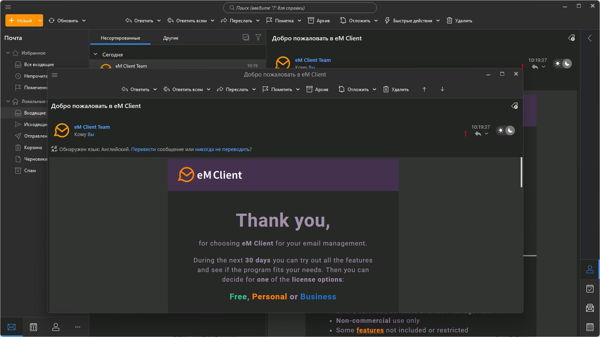This screenshot has height=337, width=600.
Task: Click Удалить in the popup toolbar
Action: click(396, 90)
